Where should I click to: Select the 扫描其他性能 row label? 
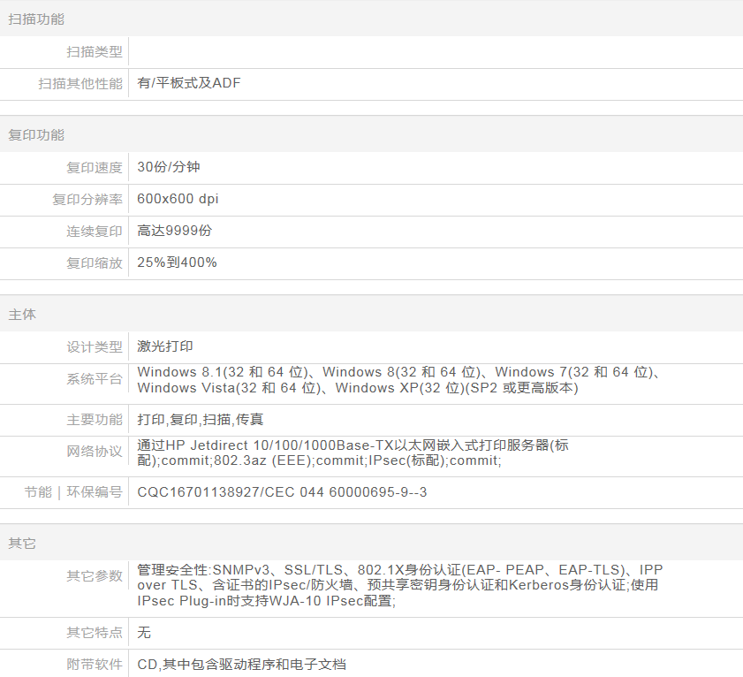point(80,84)
